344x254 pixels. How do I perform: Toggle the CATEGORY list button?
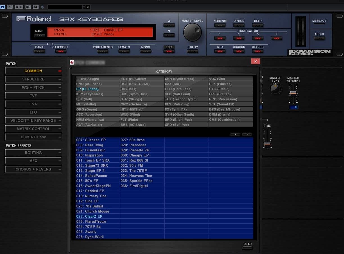[60, 51]
